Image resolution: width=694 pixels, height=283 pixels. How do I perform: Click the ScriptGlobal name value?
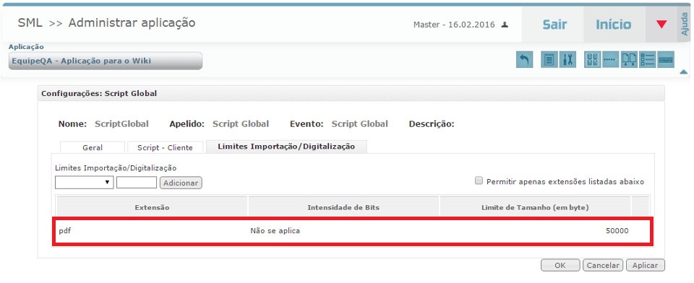(121, 124)
